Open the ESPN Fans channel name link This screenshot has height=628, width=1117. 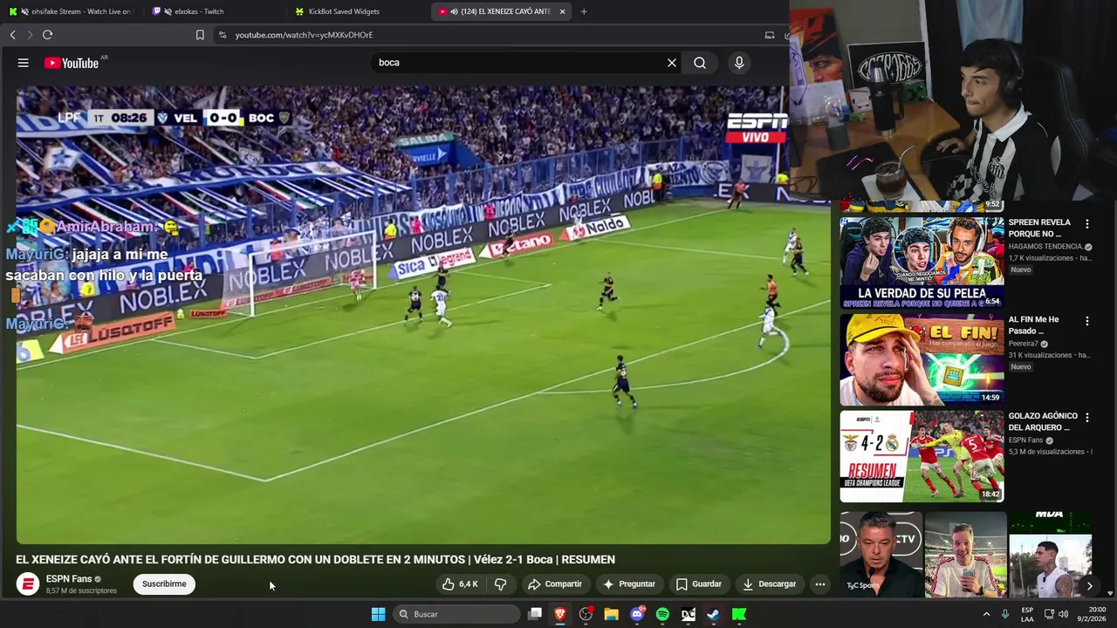69,578
